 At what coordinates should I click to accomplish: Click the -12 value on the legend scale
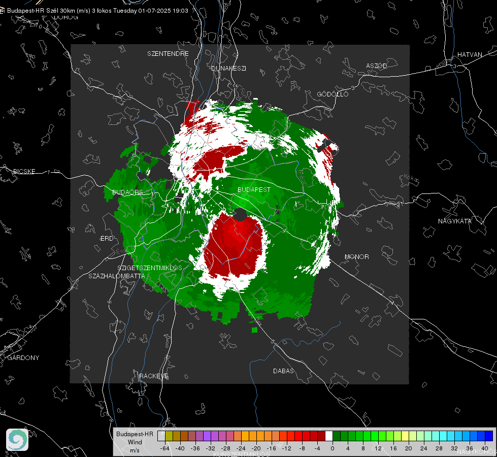pyautogui.click(x=286, y=448)
